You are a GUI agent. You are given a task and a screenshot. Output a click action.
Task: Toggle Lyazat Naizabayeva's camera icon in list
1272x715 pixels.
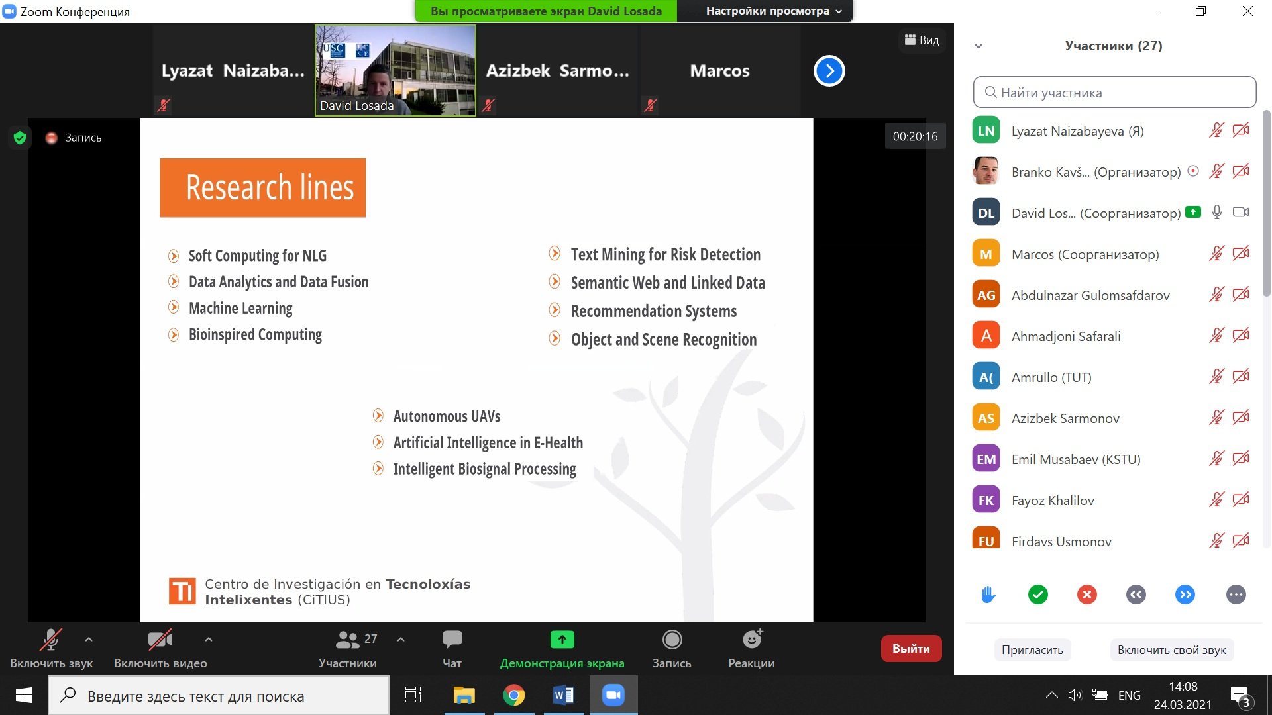tap(1241, 130)
